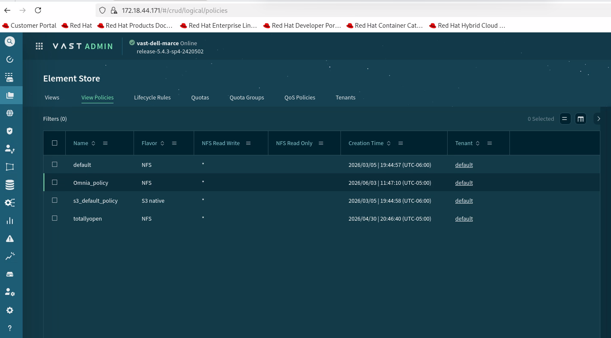This screenshot has height=338, width=611.
Task: Open the Customer Portal bookmark
Action: tap(29, 26)
